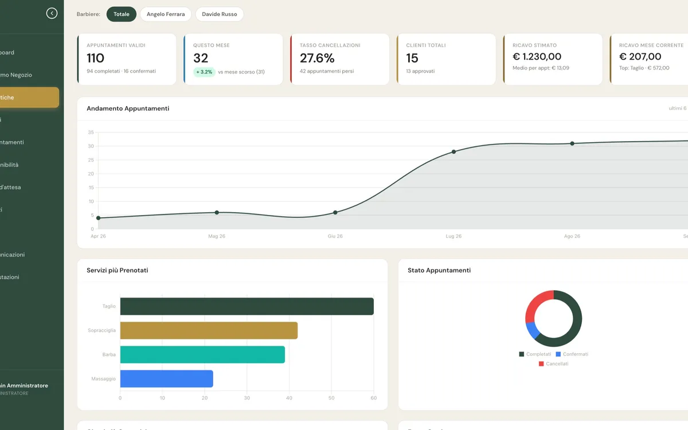688x430 pixels.
Task: Click the Lug 26 data point
Action: pyautogui.click(x=454, y=152)
